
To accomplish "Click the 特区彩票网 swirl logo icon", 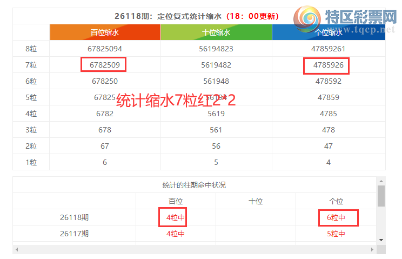I will 307,18.
